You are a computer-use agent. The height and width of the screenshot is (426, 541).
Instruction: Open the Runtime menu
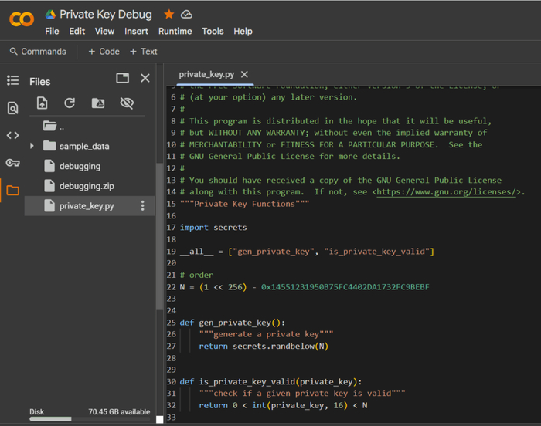[175, 32]
